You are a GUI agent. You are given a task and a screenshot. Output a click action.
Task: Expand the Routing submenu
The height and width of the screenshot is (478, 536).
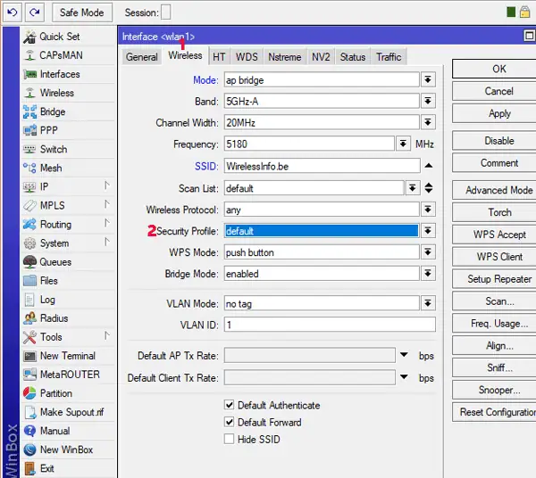[x=107, y=223]
